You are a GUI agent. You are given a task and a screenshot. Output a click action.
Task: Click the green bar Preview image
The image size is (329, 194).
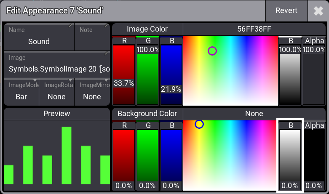pos(57,151)
